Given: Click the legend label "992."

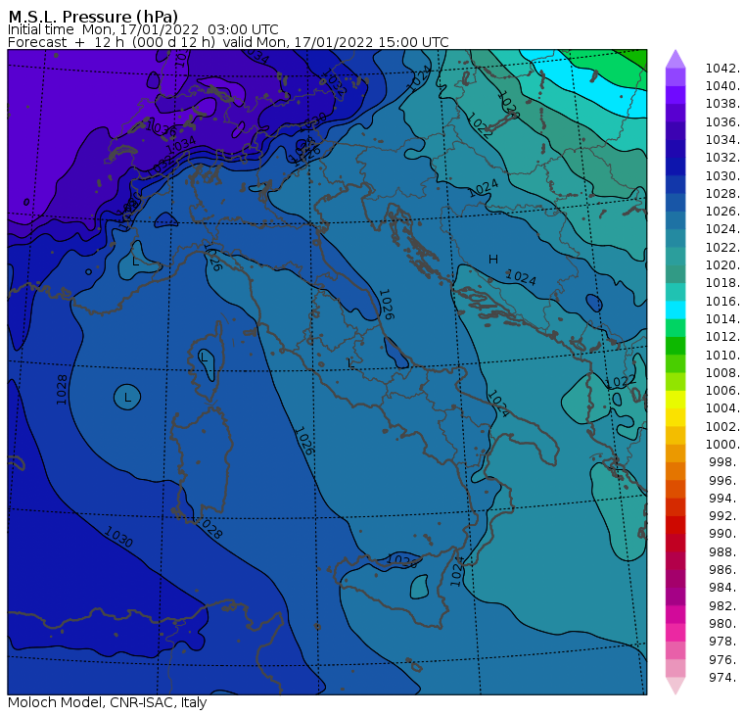Looking at the screenshot, I should click(724, 516).
